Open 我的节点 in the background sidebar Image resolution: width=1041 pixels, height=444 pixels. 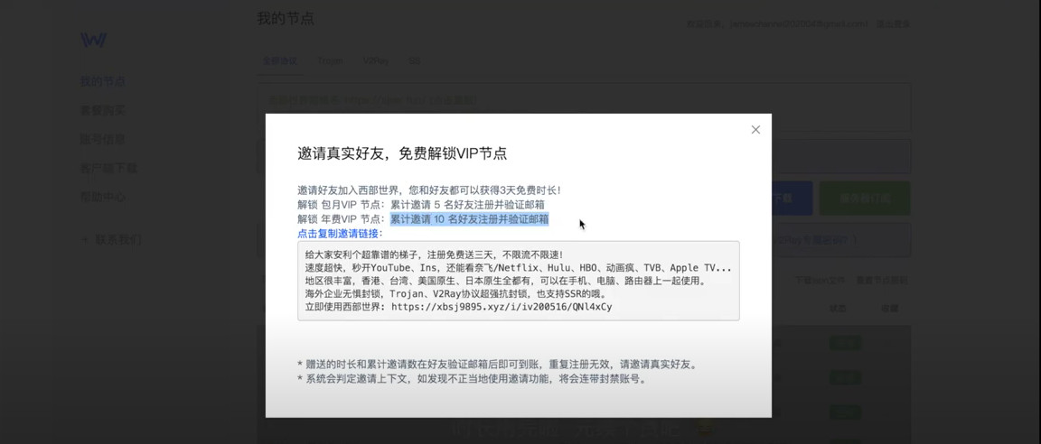click(x=103, y=81)
